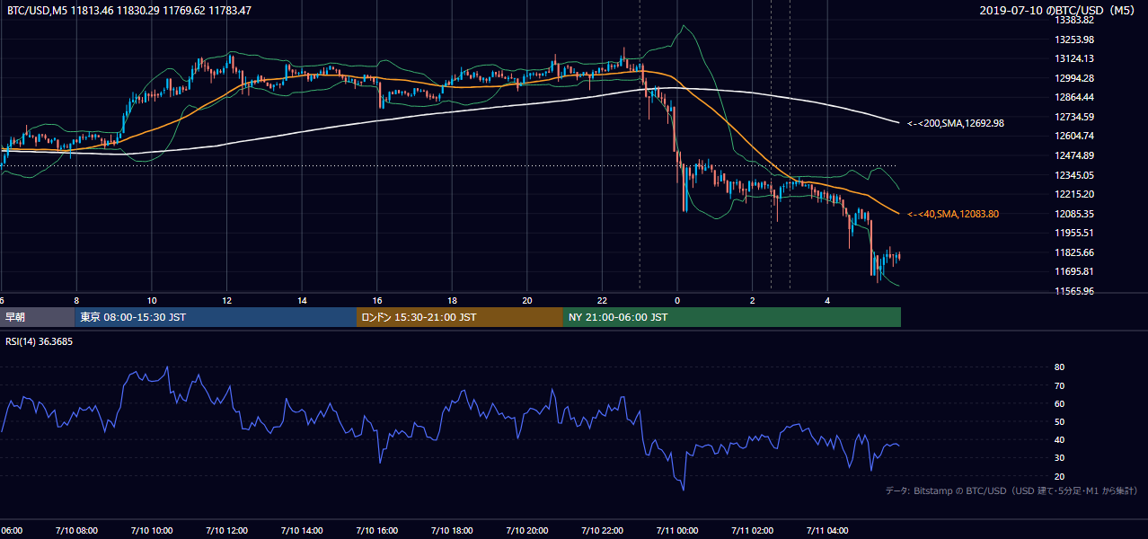This screenshot has height=539, width=1148.
Task: Click the 早朝 session bar segment
Action: 38,317
